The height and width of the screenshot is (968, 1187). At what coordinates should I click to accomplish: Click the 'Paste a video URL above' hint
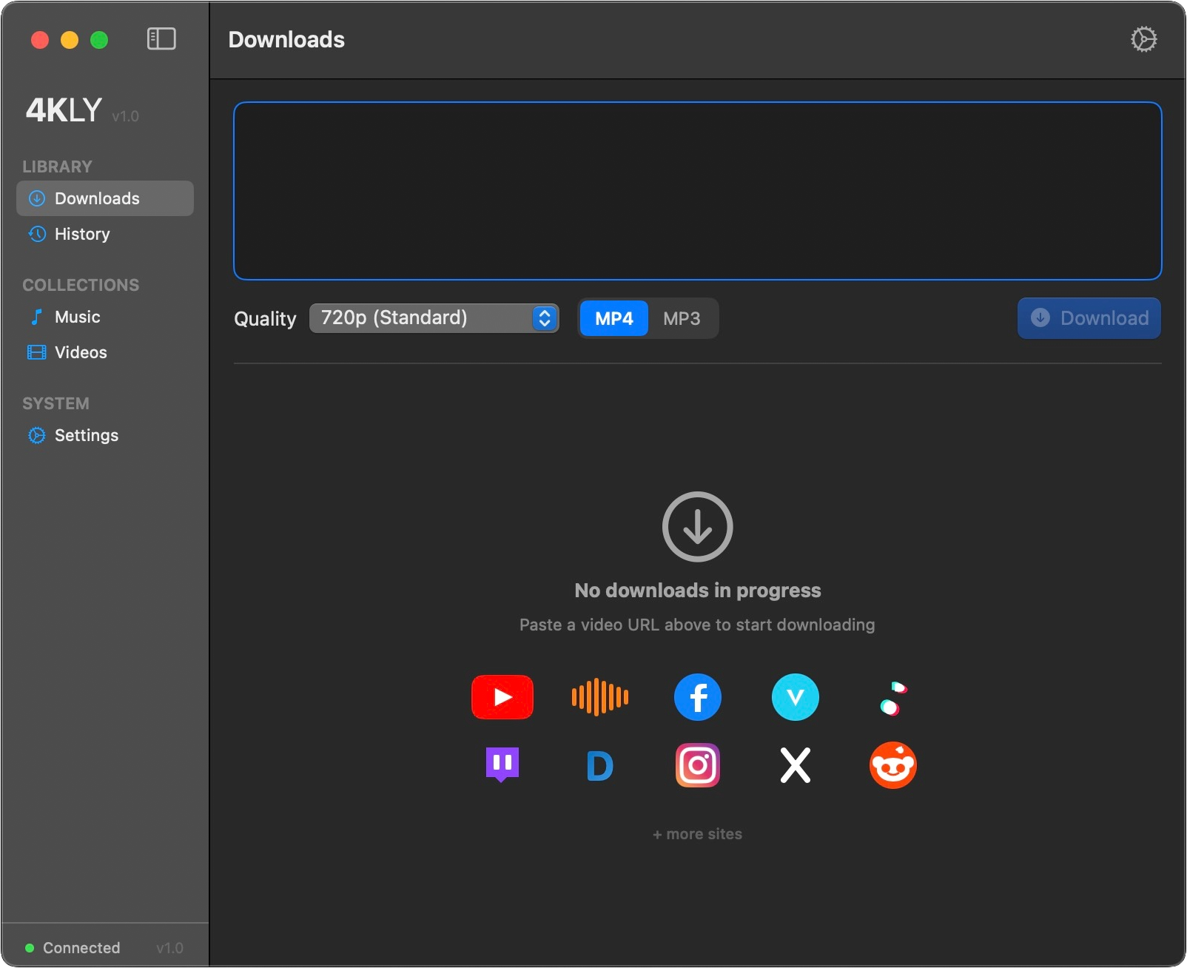tap(698, 625)
